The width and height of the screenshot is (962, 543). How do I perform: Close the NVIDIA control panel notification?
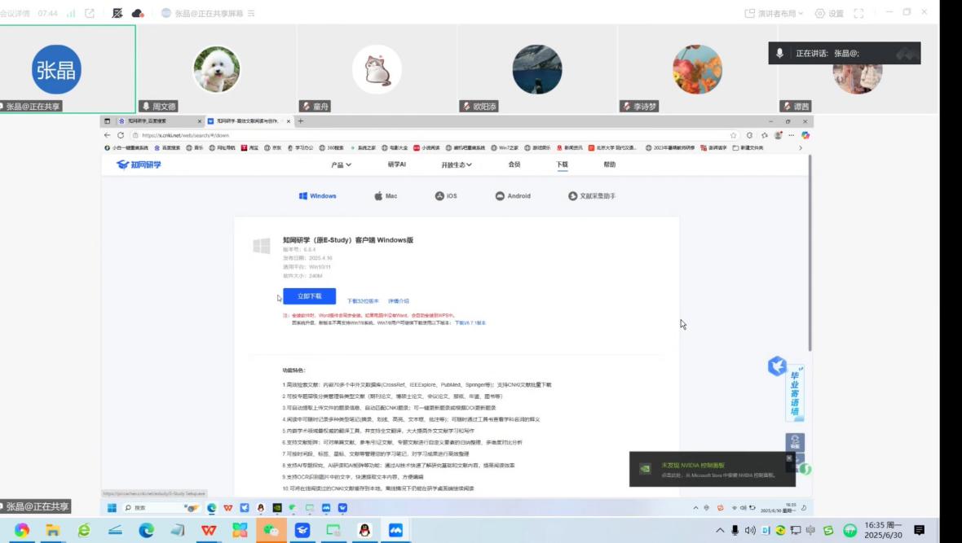(x=789, y=458)
